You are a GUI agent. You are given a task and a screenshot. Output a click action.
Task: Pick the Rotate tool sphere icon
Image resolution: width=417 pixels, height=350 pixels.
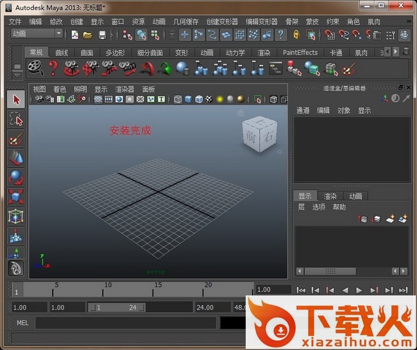coord(16,177)
